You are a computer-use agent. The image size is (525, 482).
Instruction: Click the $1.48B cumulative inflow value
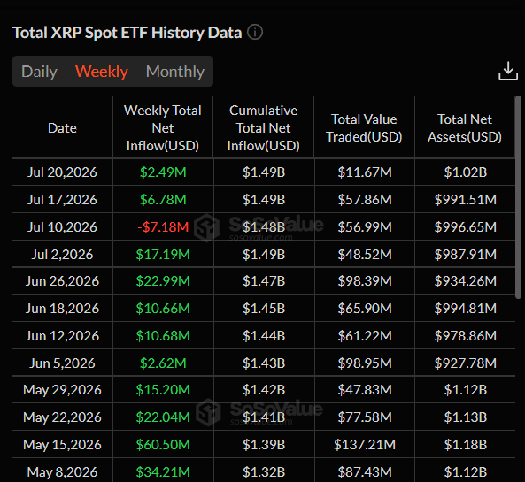[264, 227]
